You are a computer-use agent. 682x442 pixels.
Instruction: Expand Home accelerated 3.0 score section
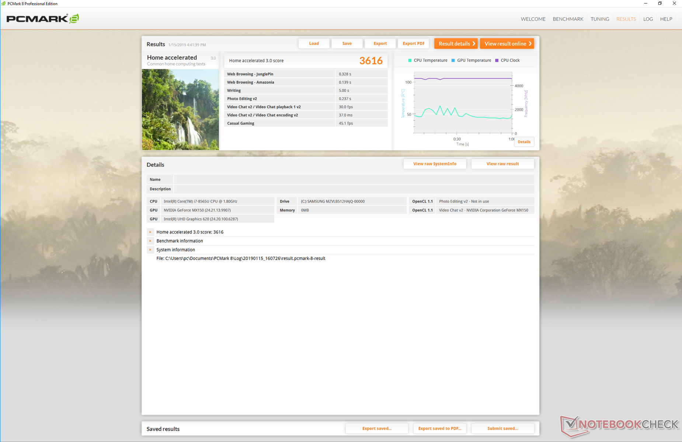coord(150,232)
